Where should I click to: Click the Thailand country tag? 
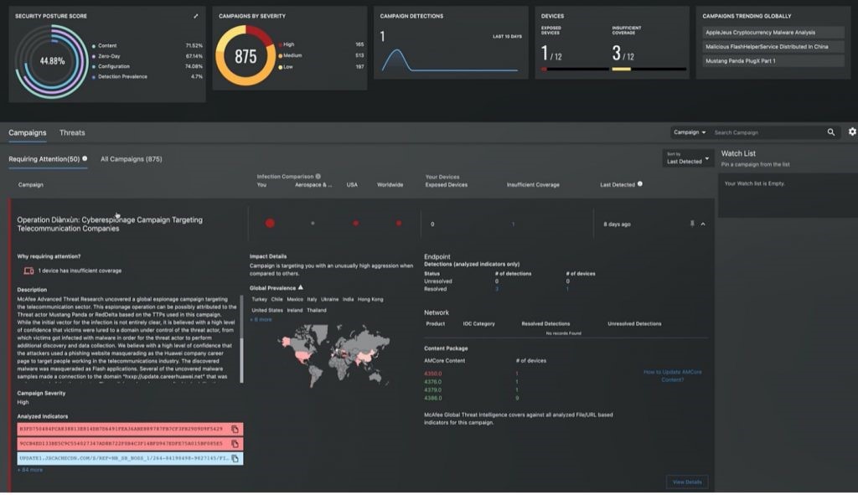point(316,310)
